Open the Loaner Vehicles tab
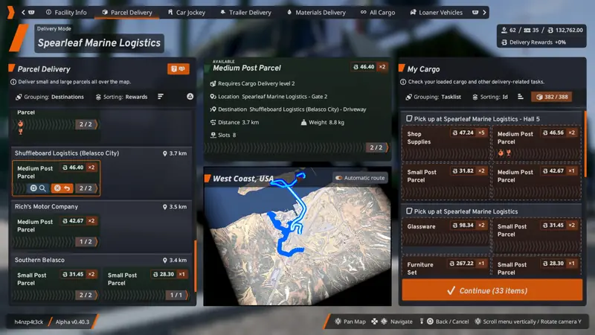 [437, 13]
